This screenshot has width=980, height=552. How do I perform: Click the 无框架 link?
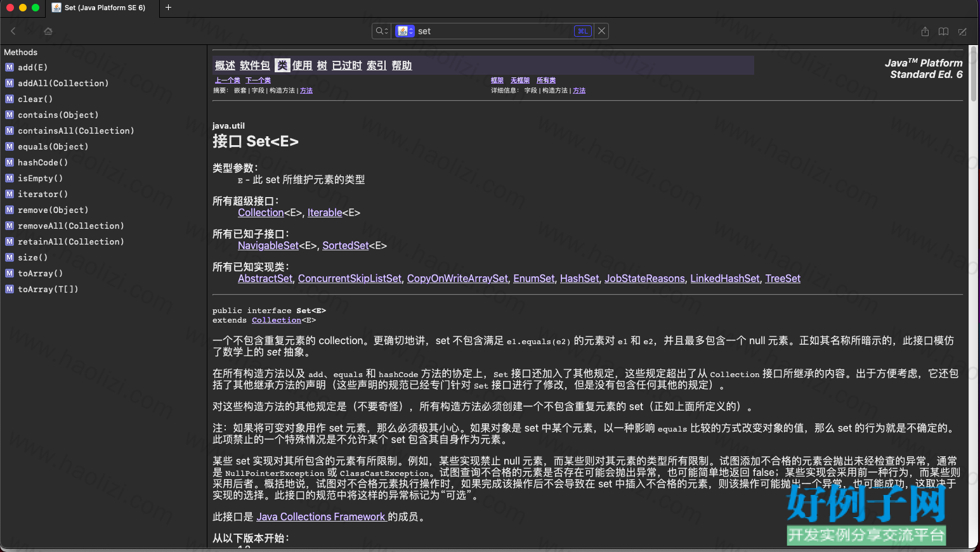click(520, 80)
